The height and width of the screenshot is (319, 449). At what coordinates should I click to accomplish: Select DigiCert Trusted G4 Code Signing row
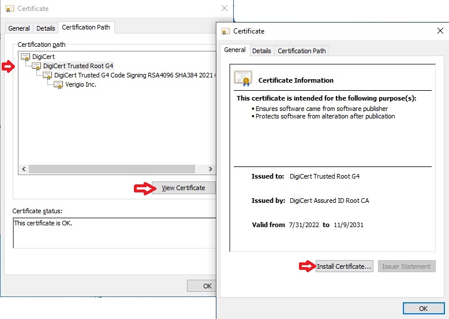click(134, 75)
